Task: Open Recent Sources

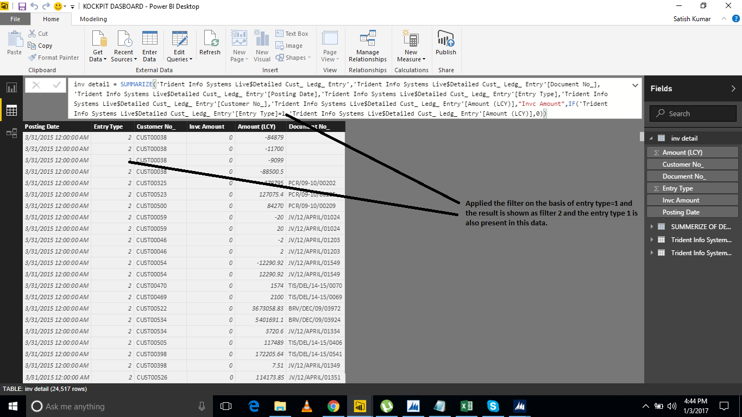Action: [x=124, y=47]
